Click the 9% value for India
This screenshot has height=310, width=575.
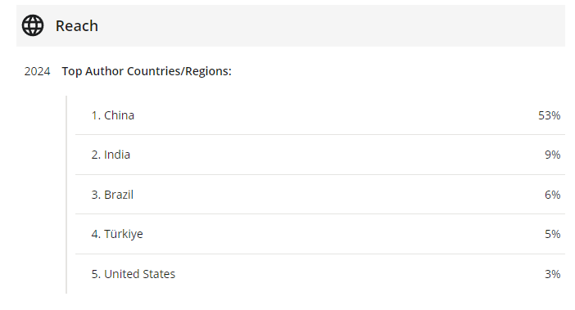pyautogui.click(x=552, y=155)
